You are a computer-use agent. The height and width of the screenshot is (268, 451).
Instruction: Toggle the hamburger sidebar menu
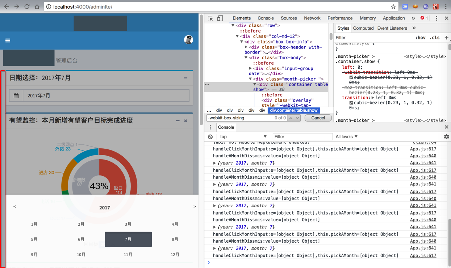8,41
